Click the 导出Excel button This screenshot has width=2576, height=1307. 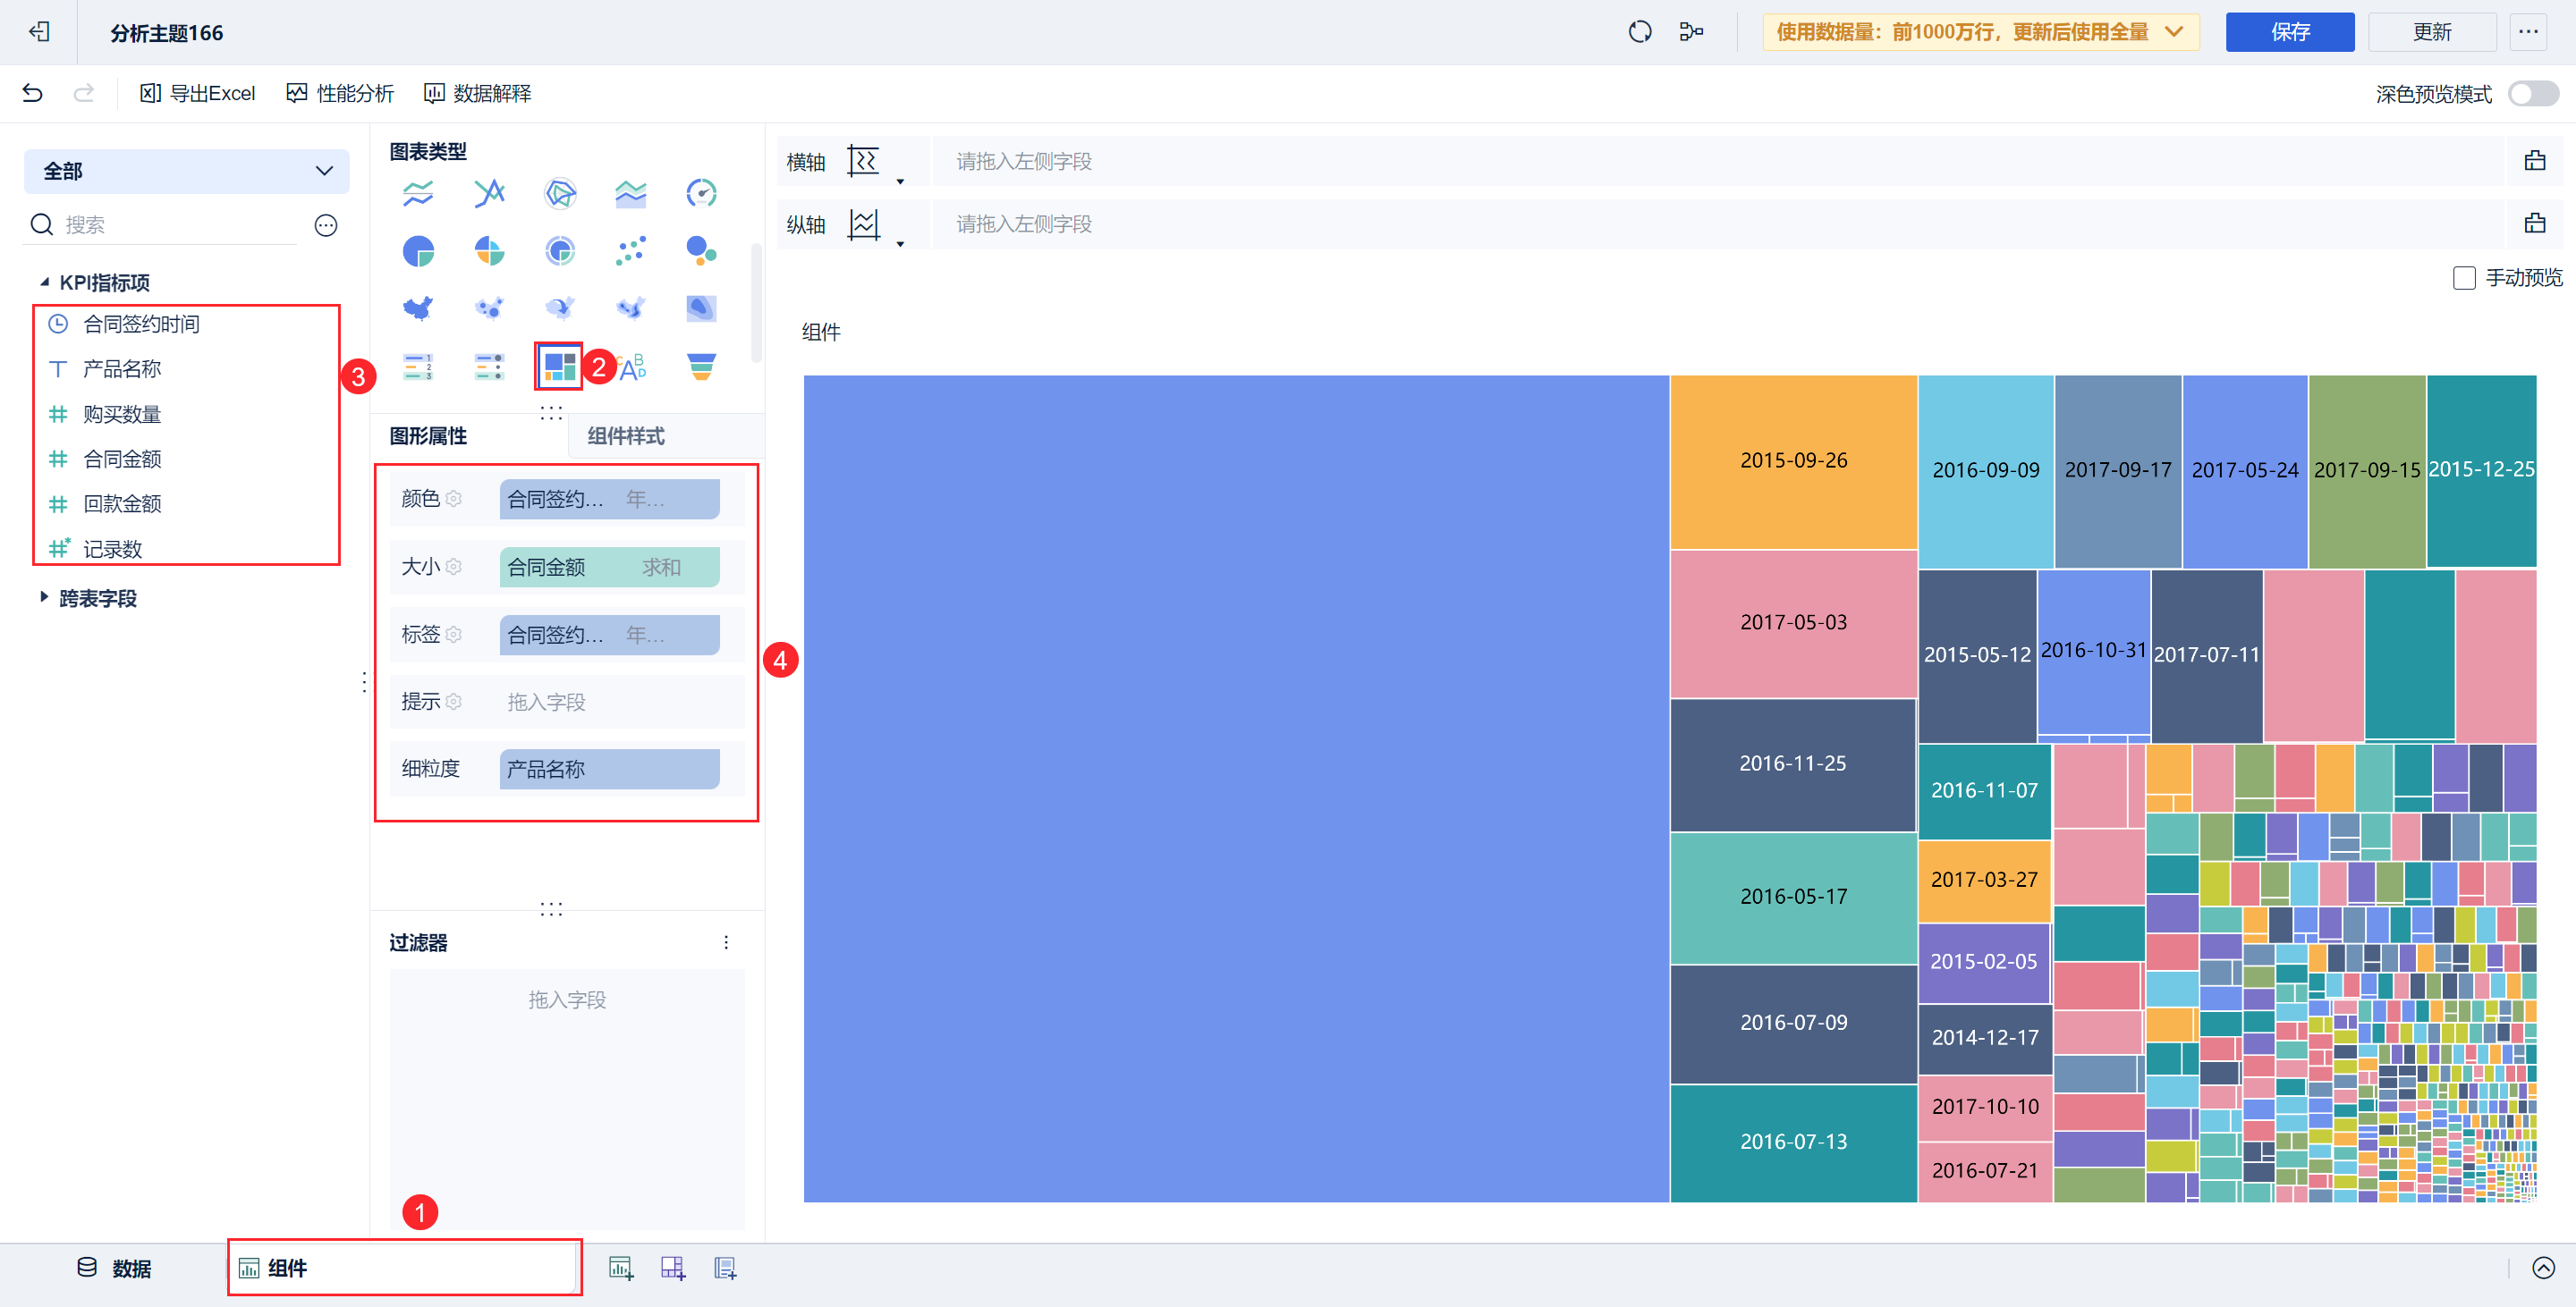coord(198,93)
